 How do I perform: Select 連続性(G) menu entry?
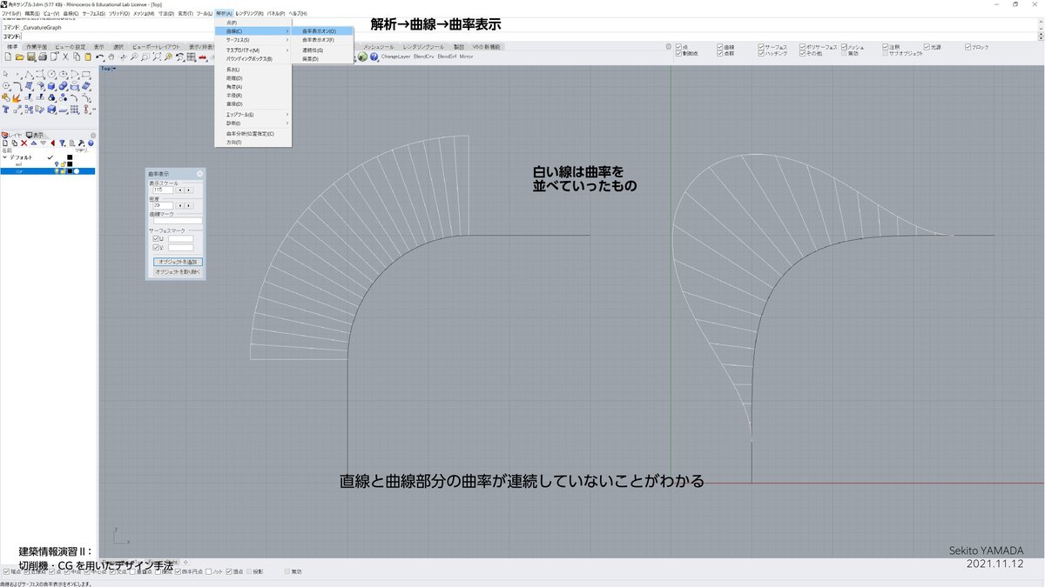[322, 50]
